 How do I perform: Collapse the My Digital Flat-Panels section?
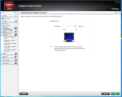(2, 34)
